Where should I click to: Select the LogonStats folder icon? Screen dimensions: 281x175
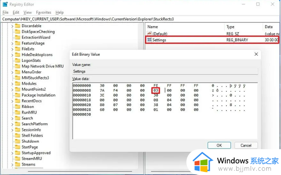(x=18, y=61)
